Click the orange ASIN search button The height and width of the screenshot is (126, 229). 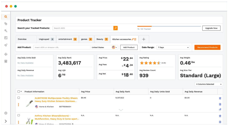point(115,28)
